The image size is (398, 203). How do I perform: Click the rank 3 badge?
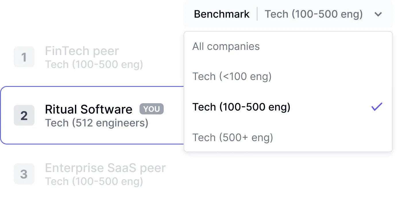tap(24, 174)
